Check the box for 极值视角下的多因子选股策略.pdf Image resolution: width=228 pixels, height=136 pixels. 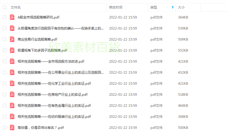4,50
